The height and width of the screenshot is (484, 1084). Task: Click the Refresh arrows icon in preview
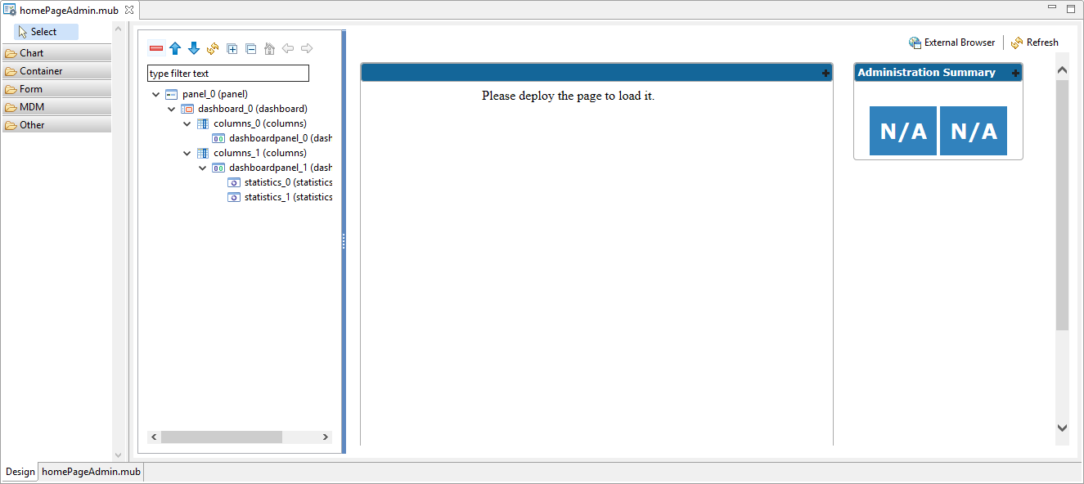[x=1017, y=43]
